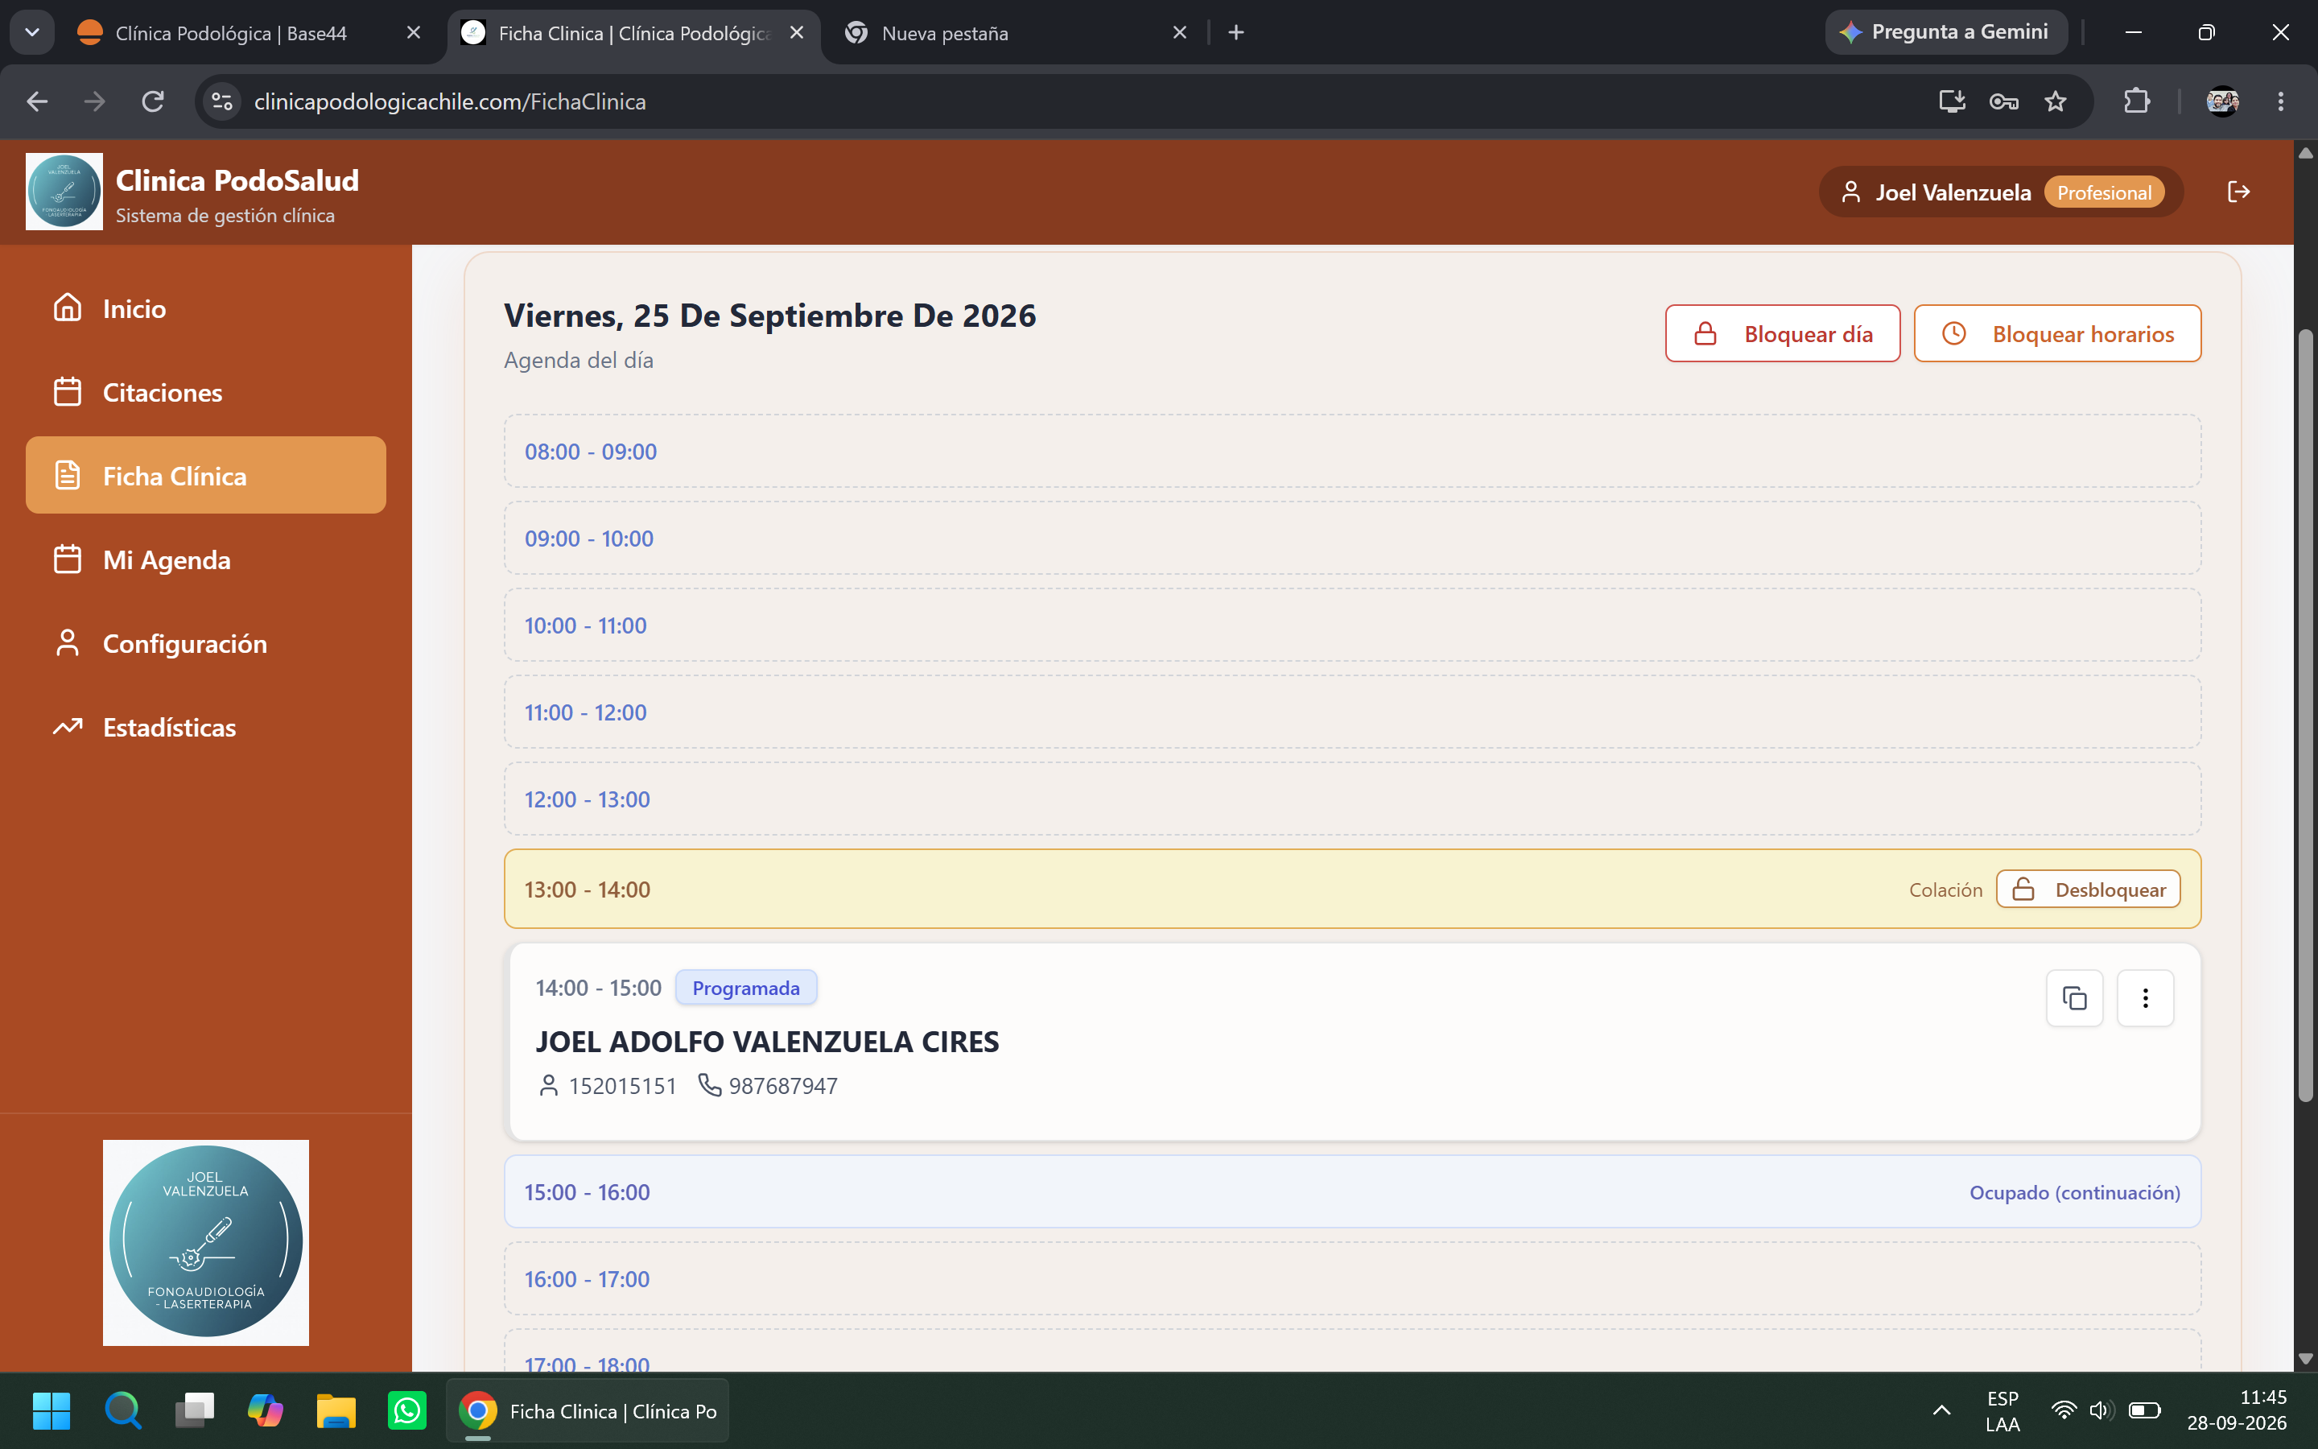Open File Explorer from the taskbar

(x=336, y=1410)
